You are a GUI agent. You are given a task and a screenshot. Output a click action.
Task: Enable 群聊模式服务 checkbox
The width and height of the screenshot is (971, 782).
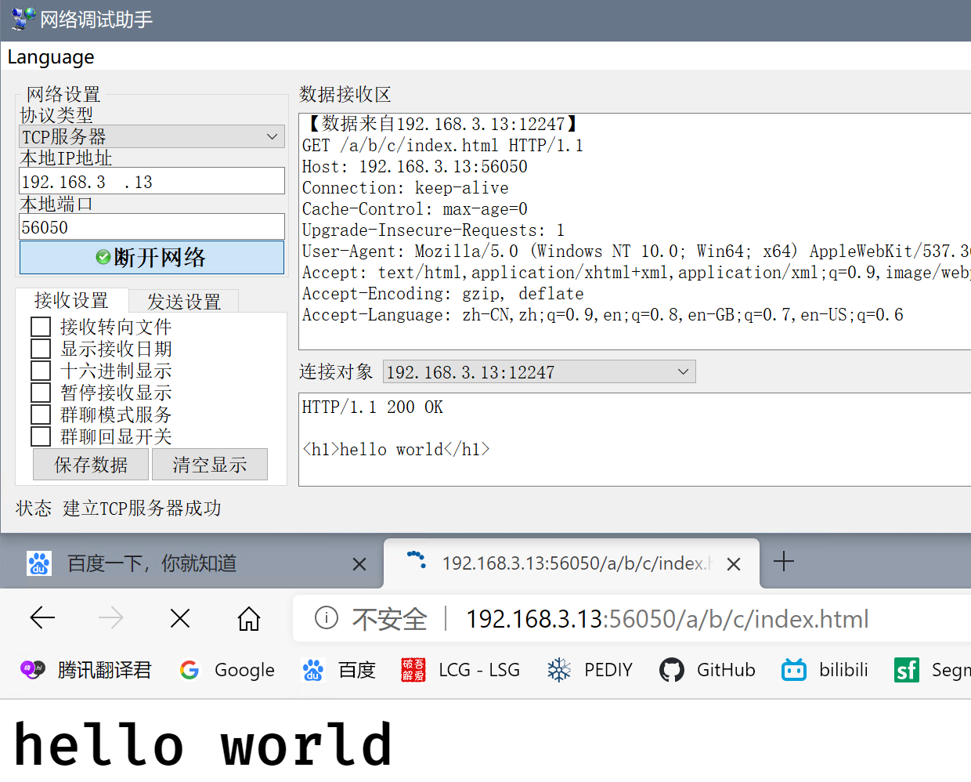coord(41,415)
